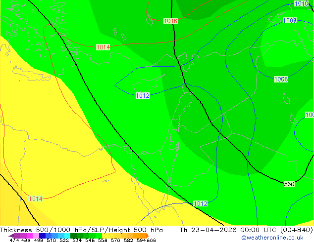Click the upper blue 1008 isobar label
314x242 pixels.
point(290,20)
